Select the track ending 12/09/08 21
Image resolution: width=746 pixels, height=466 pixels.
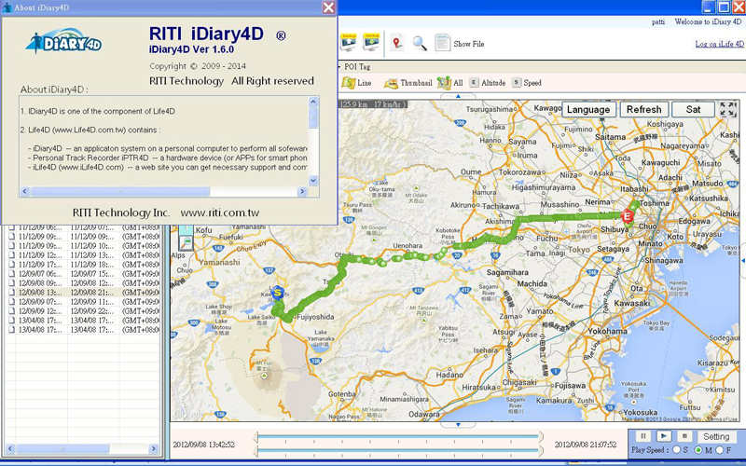coord(92,293)
